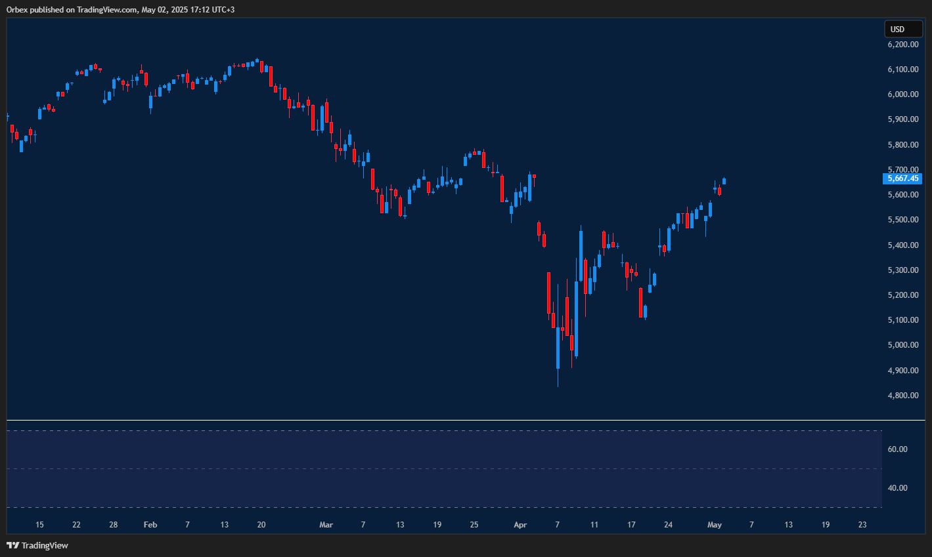Select the current price tag 5,667.45

tap(902, 178)
